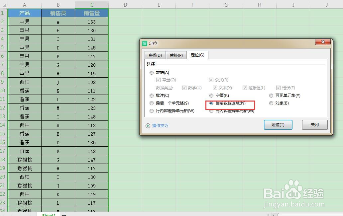This screenshot has height=216, width=343.
Task: Select the 行内容差异单元格(W) radio button
Action: [x=152, y=111]
